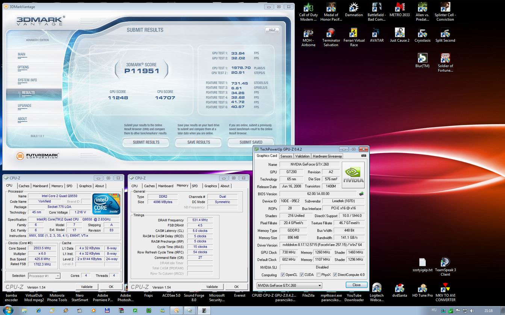Click Close button in GPU-Z
The width and height of the screenshot is (505, 315).
tap(356, 285)
